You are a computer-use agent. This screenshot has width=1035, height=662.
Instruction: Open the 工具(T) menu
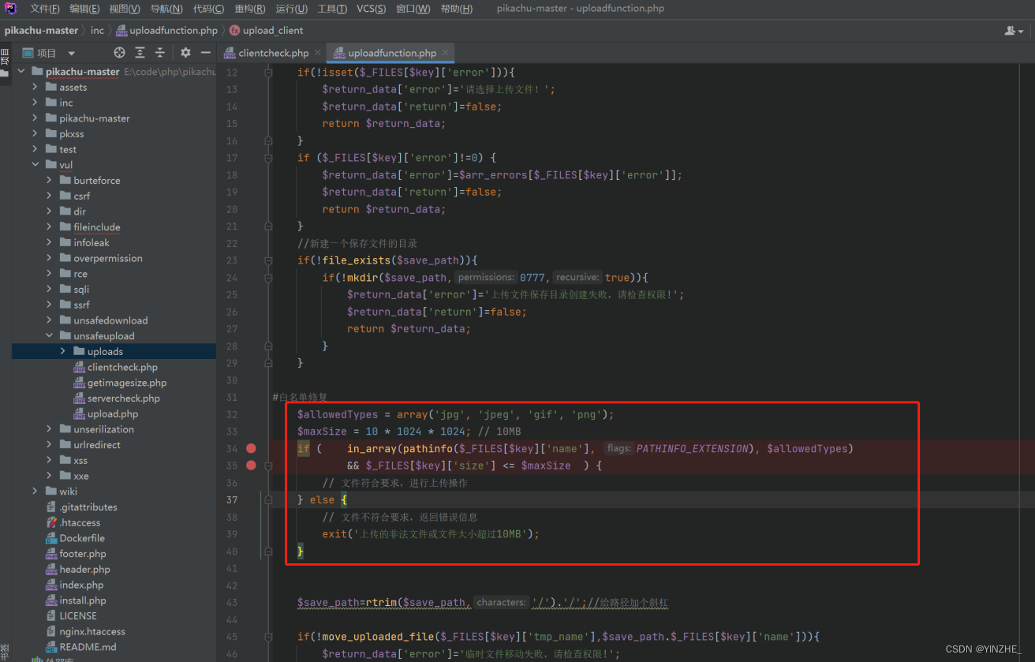pos(332,9)
